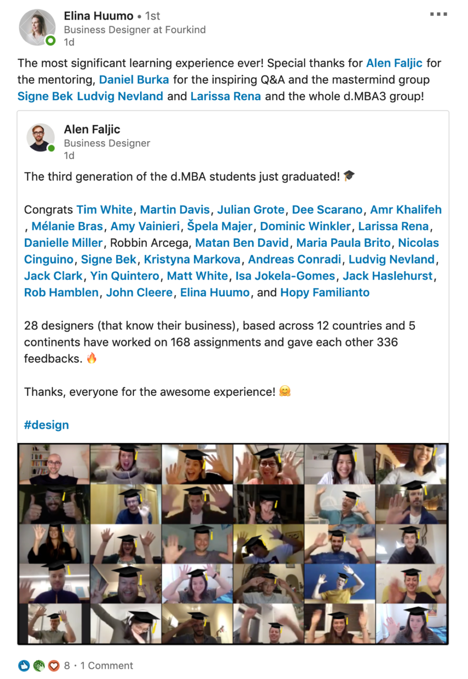468x679 pixels.
Task: Open Larissa Rena's tagged profile
Action: pos(226,96)
